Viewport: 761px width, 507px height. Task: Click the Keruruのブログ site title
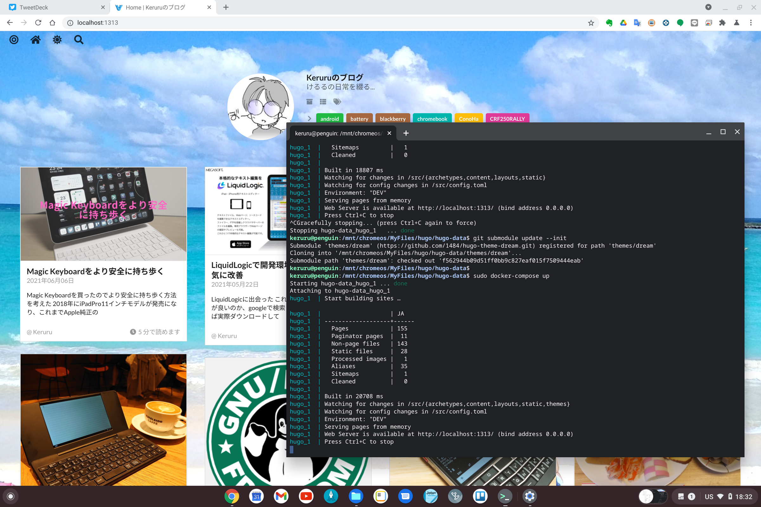tap(335, 78)
